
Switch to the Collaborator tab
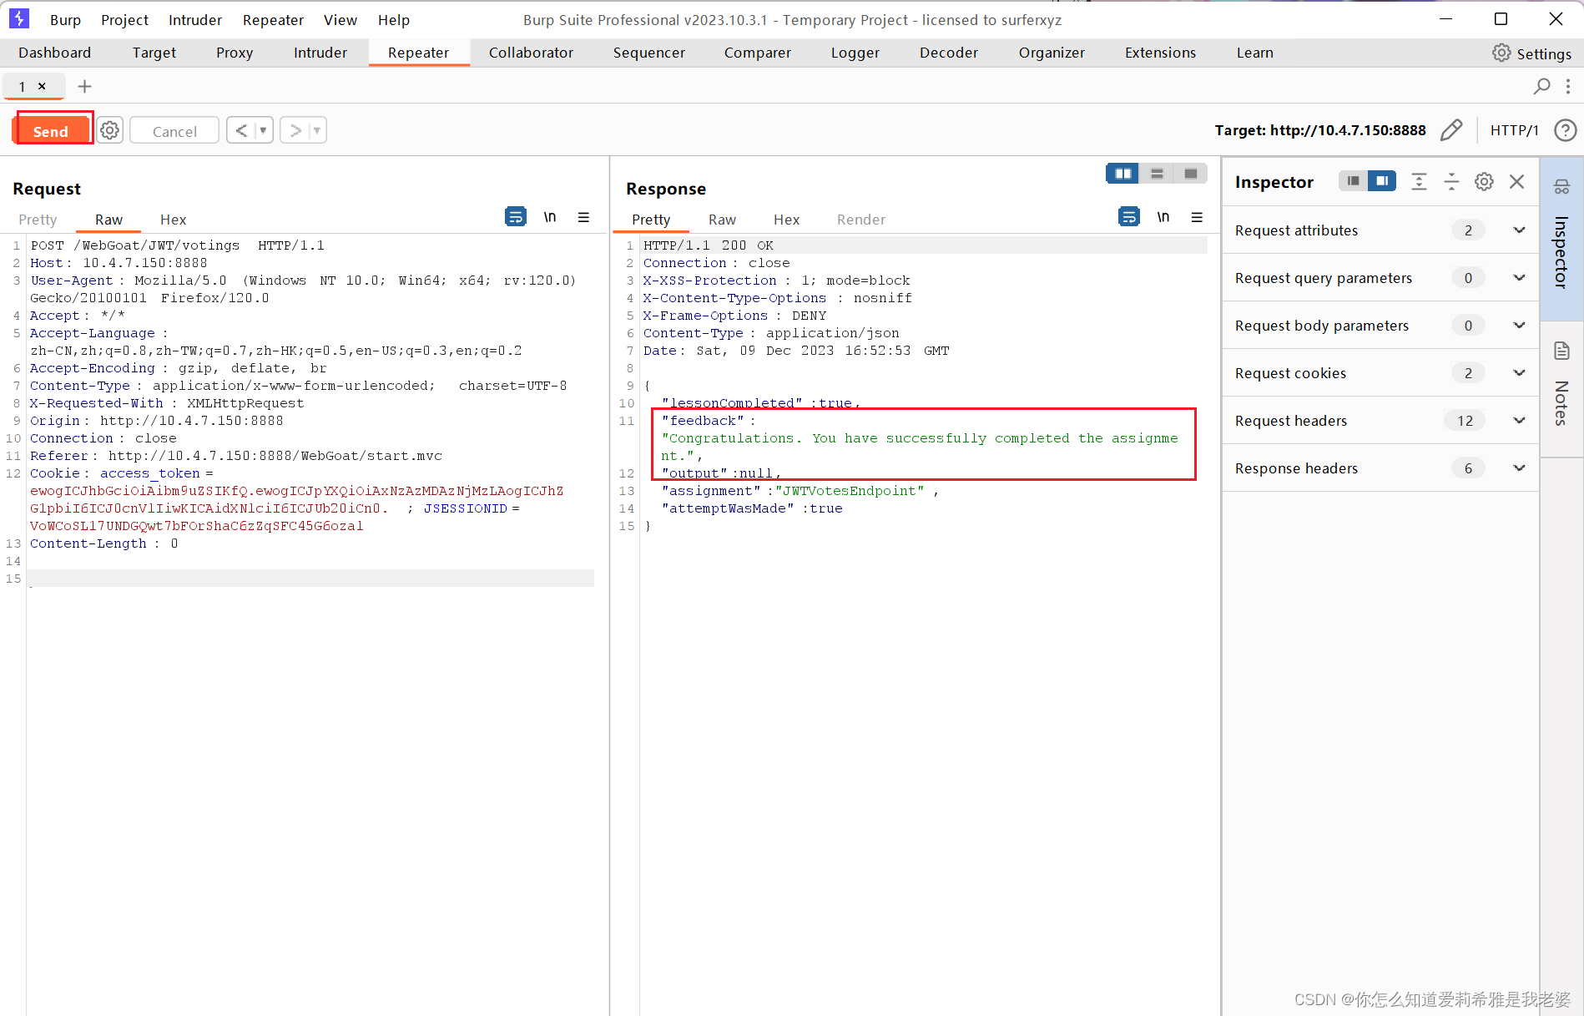tap(531, 53)
